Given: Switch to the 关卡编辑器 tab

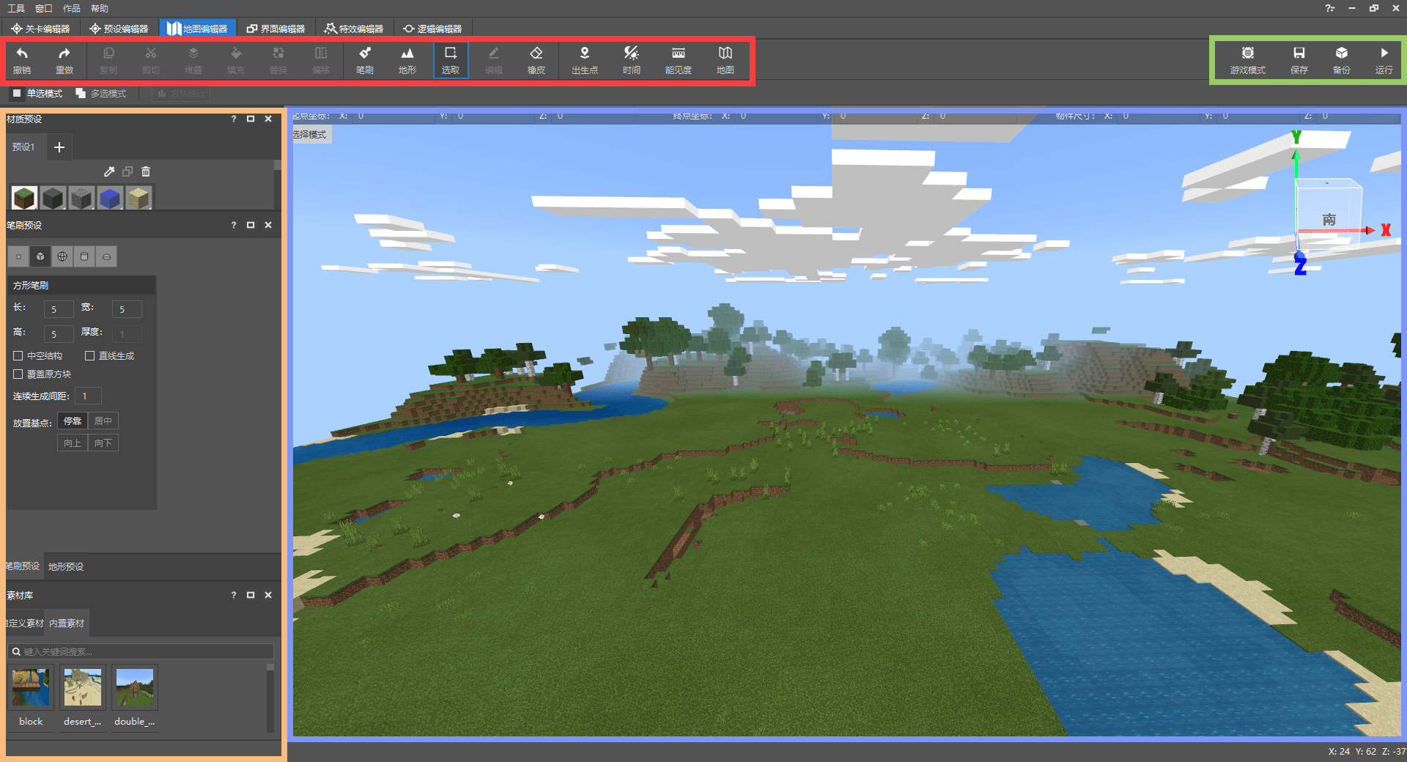Looking at the screenshot, I should tap(40, 29).
